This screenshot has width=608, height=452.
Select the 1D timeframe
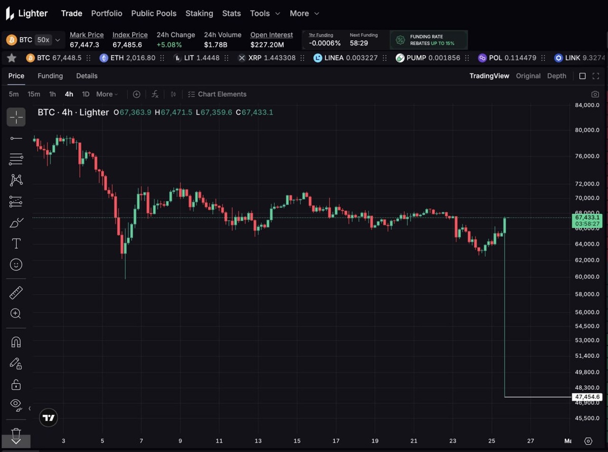pyautogui.click(x=86, y=94)
